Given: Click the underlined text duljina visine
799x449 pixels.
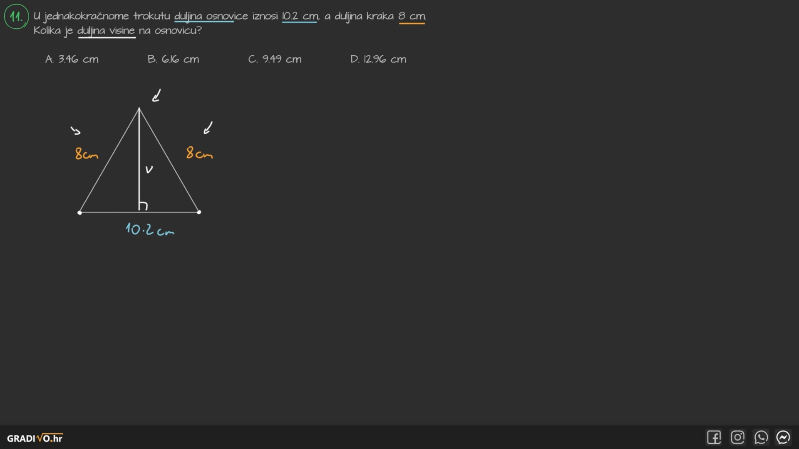Looking at the screenshot, I should (106, 31).
